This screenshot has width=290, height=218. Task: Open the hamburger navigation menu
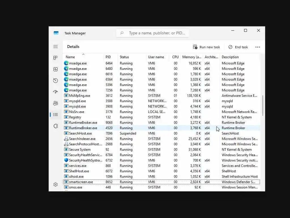pos(56,47)
